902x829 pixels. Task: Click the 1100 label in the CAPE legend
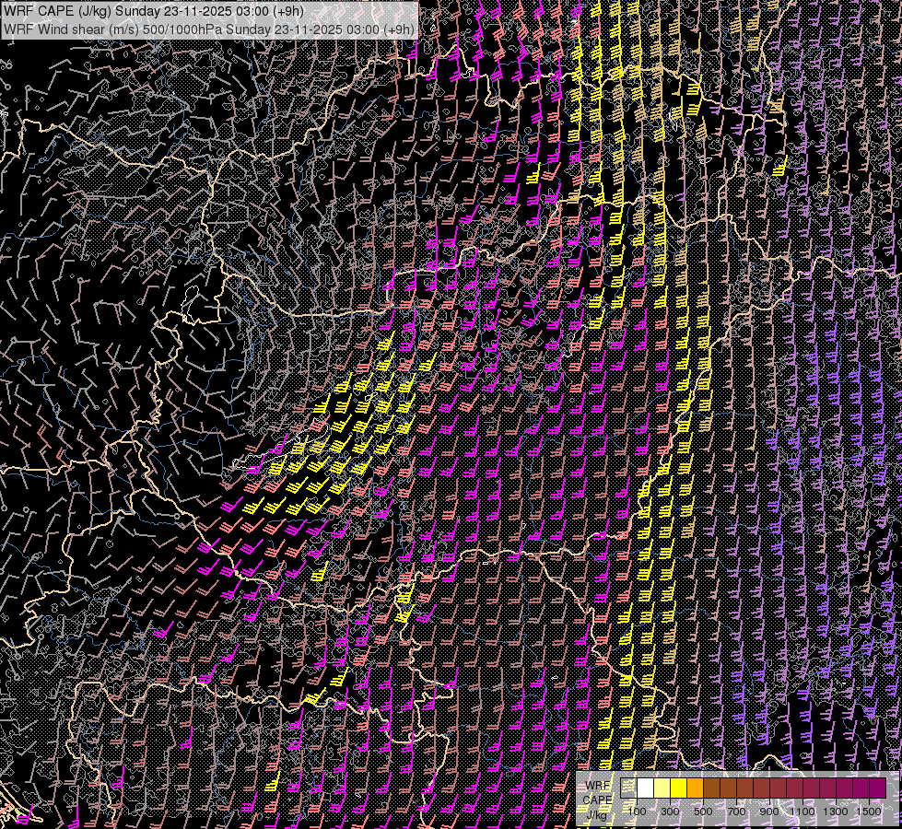click(x=802, y=811)
